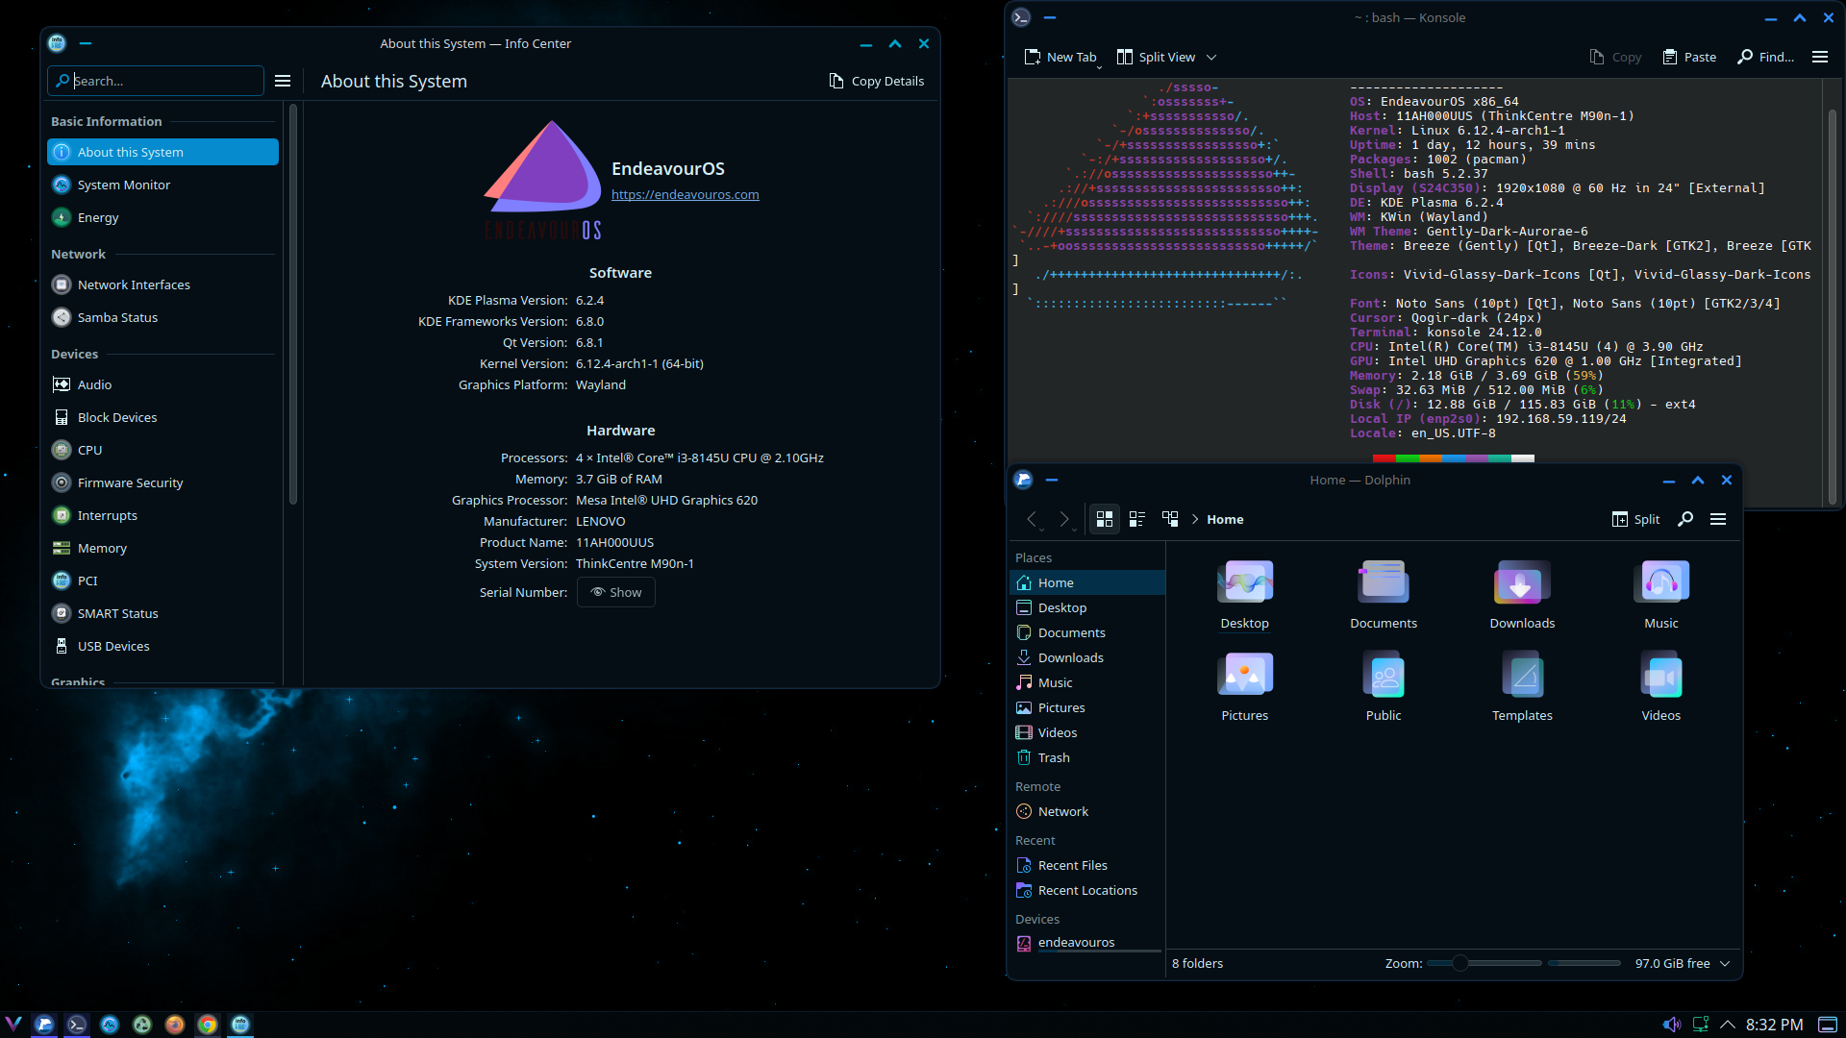
Task: Open Samba Status in Info Center
Action: [x=162, y=317]
